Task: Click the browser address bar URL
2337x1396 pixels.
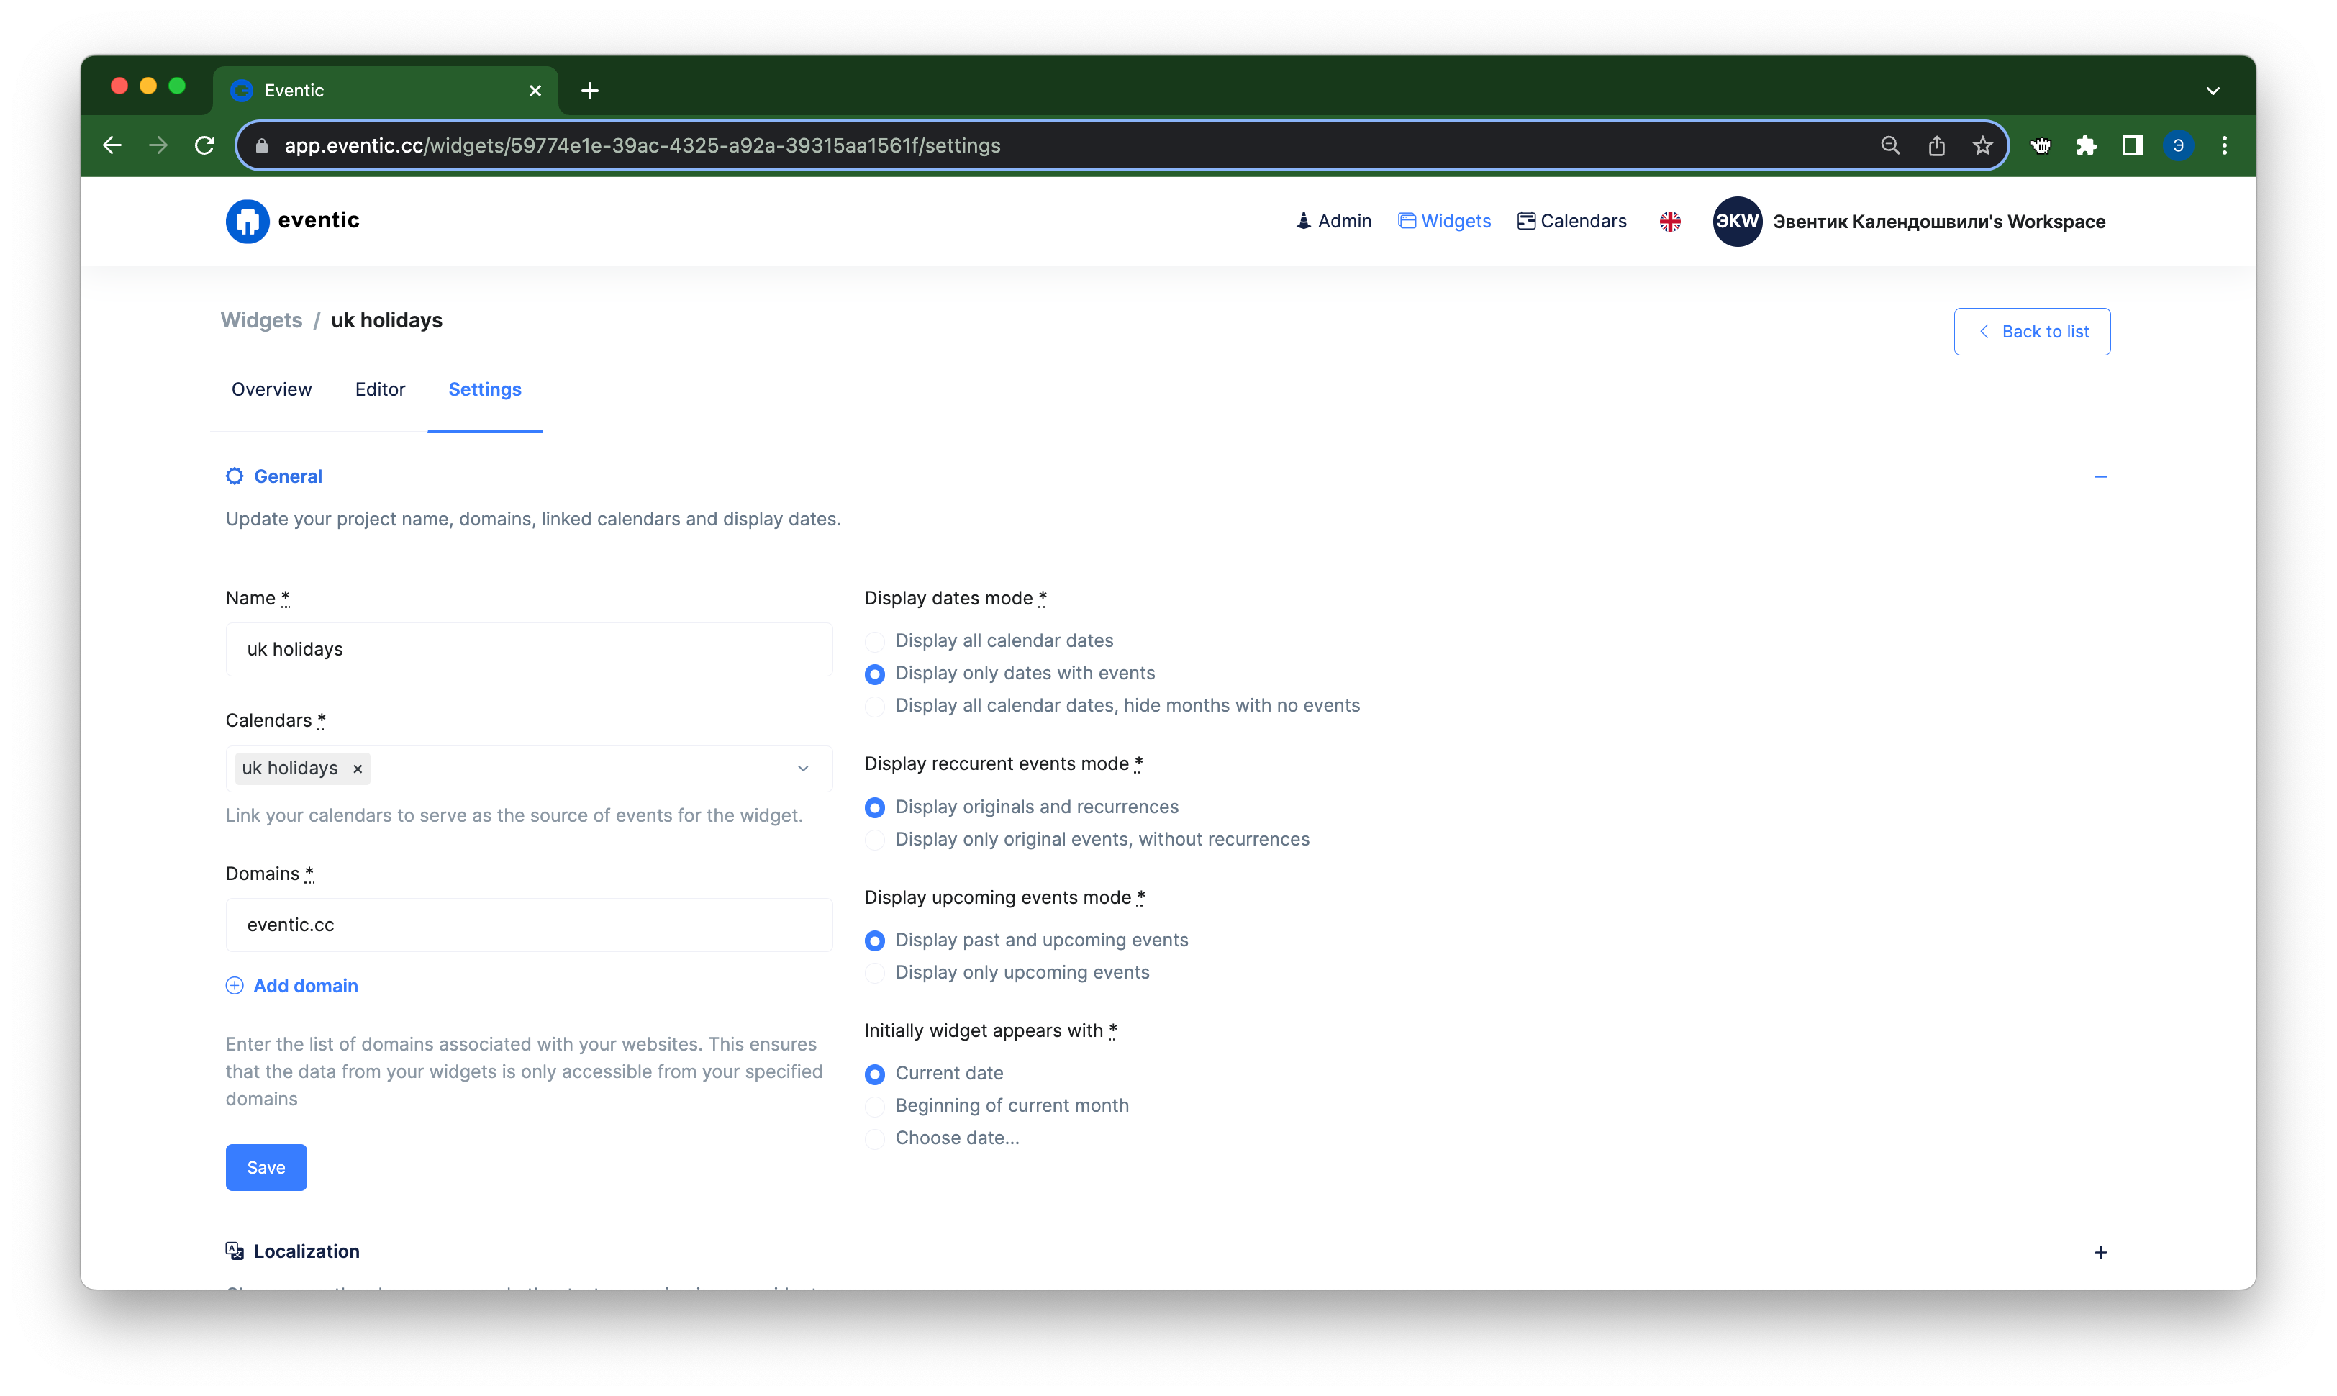Action: (x=643, y=146)
